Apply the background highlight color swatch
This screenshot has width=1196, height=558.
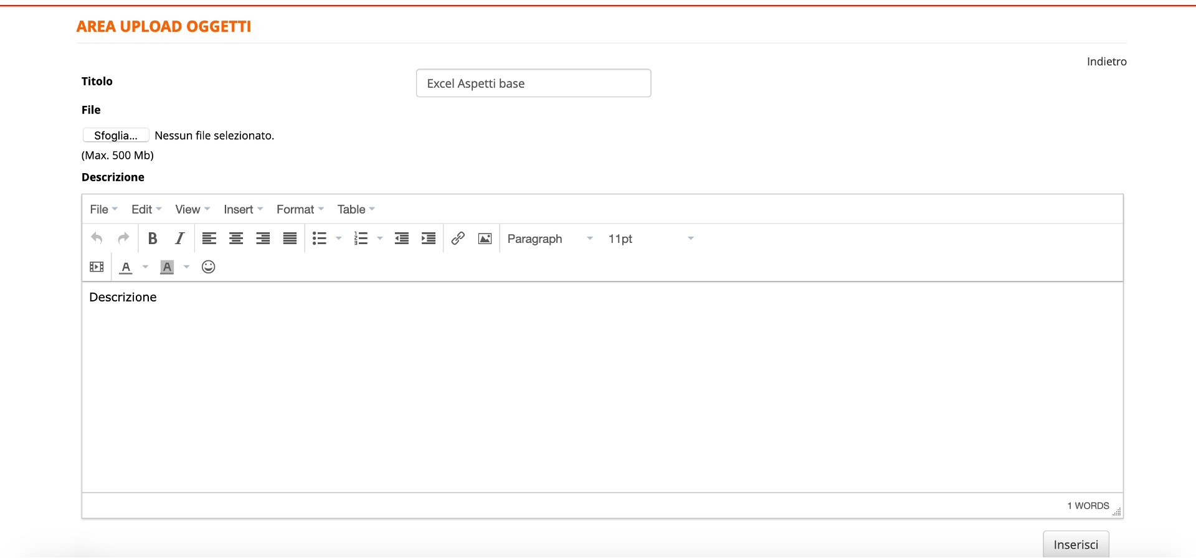[x=167, y=267]
